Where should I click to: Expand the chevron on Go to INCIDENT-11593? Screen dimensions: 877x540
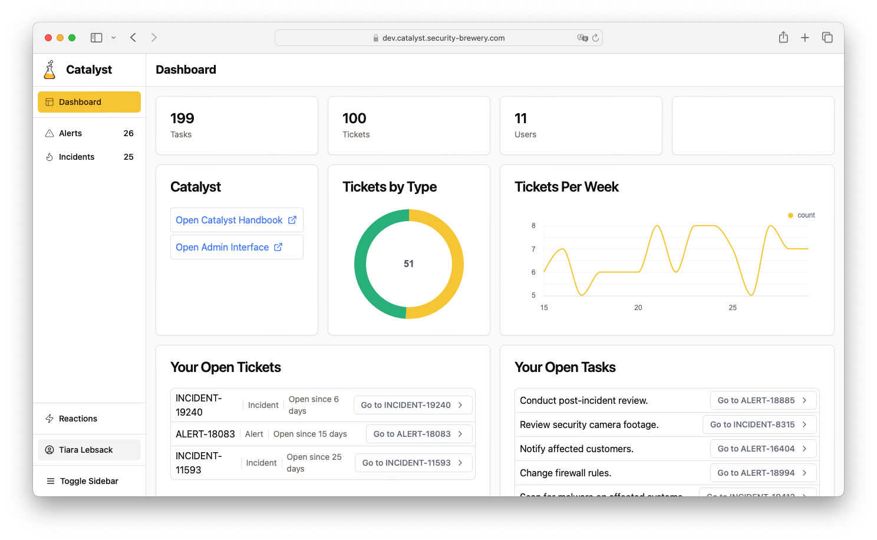tap(459, 463)
